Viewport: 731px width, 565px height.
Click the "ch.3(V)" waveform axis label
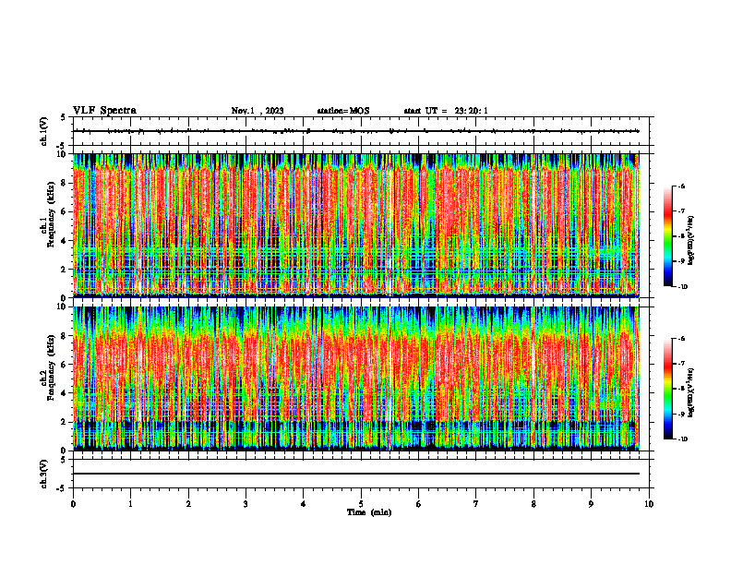(x=43, y=474)
